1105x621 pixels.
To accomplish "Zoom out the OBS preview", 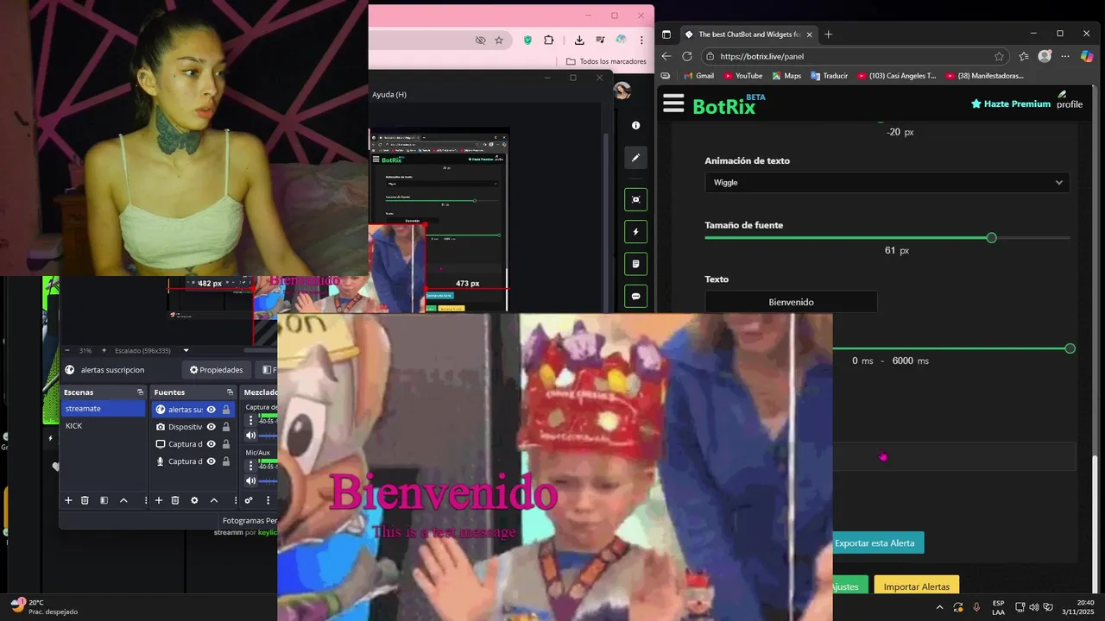I will (68, 351).
